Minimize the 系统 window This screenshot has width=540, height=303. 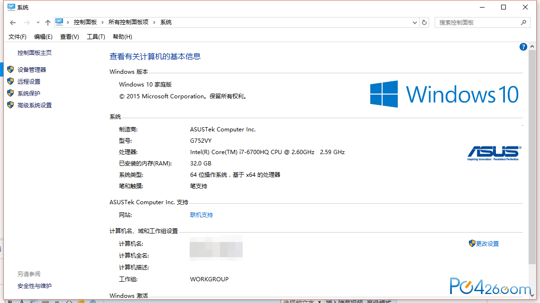[x=482, y=7]
